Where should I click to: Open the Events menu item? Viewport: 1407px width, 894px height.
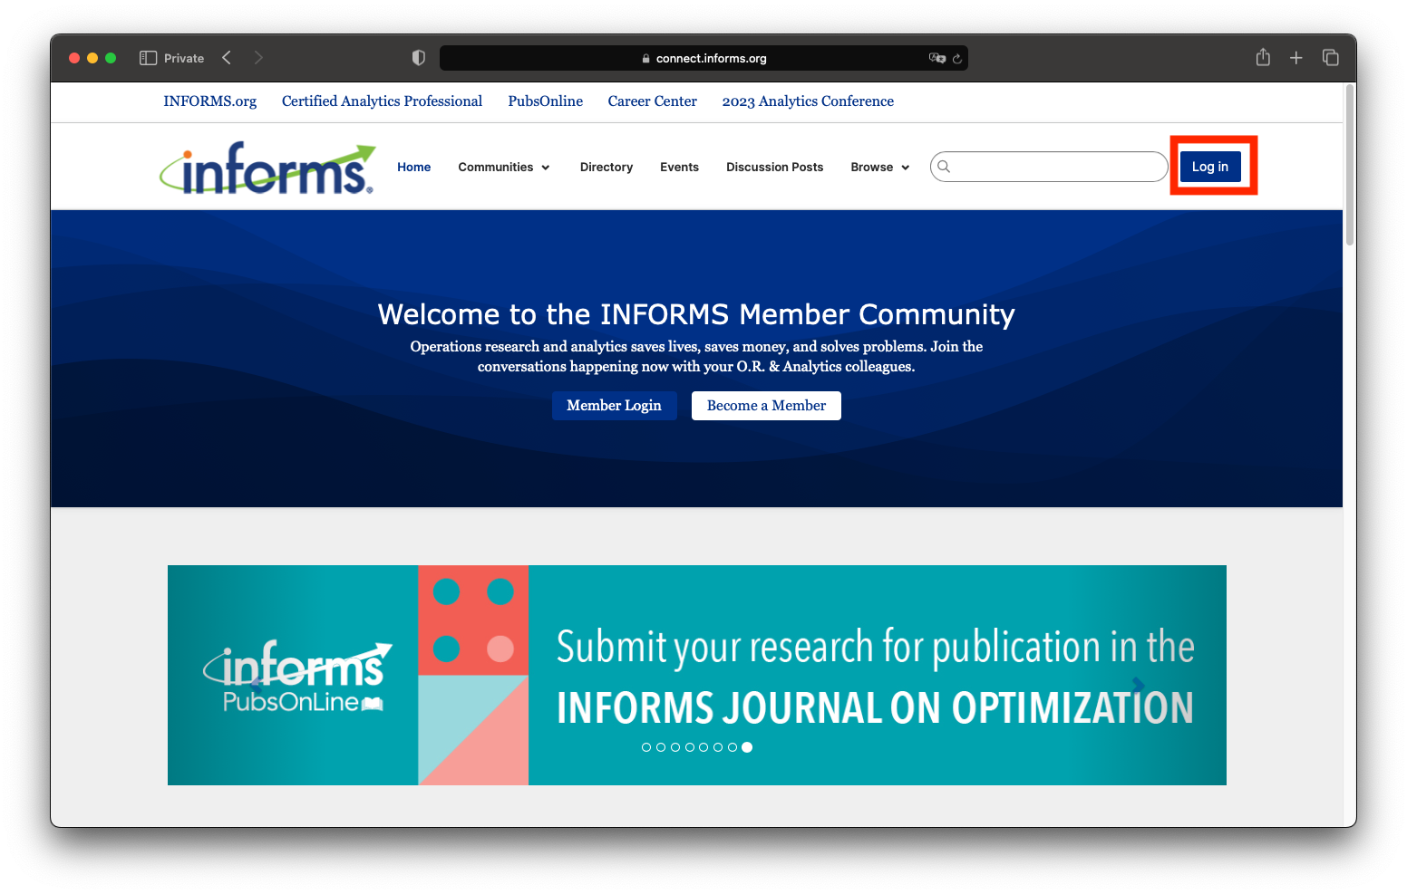[679, 168]
